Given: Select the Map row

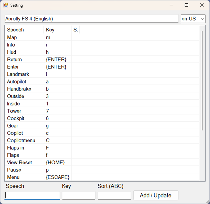Looking at the screenshot, I should tap(102, 37).
